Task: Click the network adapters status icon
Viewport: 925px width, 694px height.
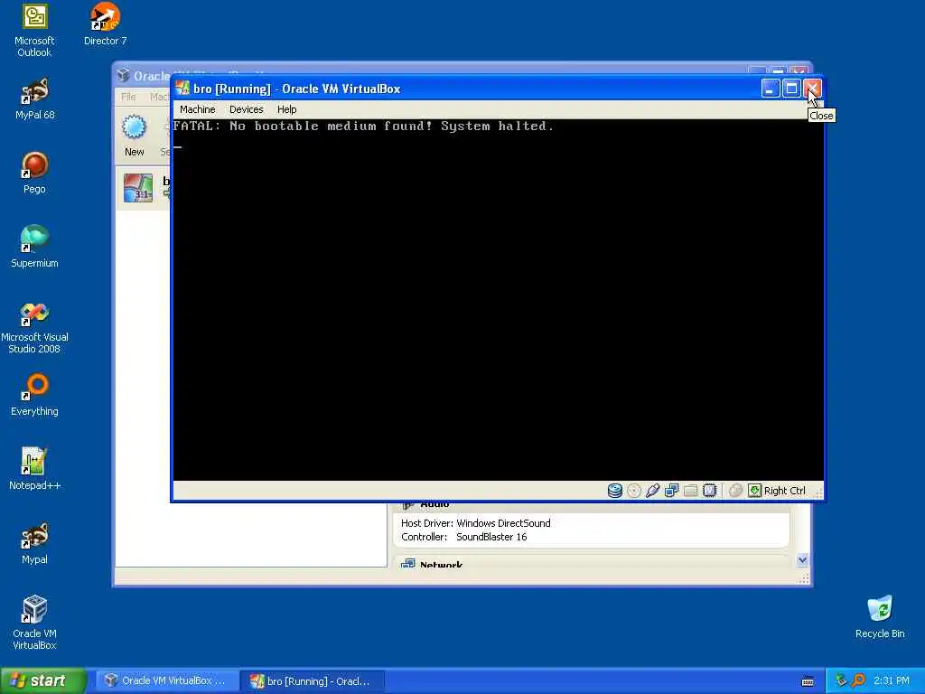Action: point(671,491)
